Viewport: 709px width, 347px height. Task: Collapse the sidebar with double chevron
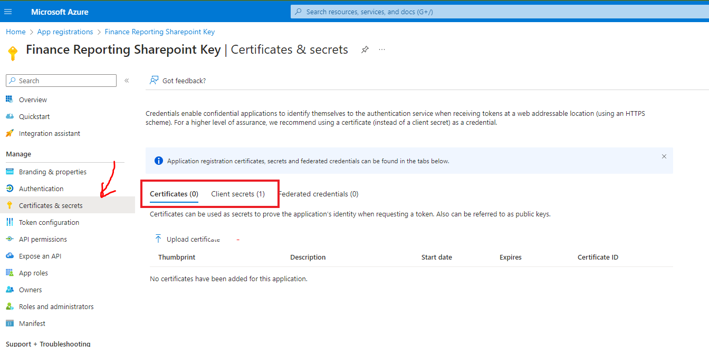tap(127, 81)
